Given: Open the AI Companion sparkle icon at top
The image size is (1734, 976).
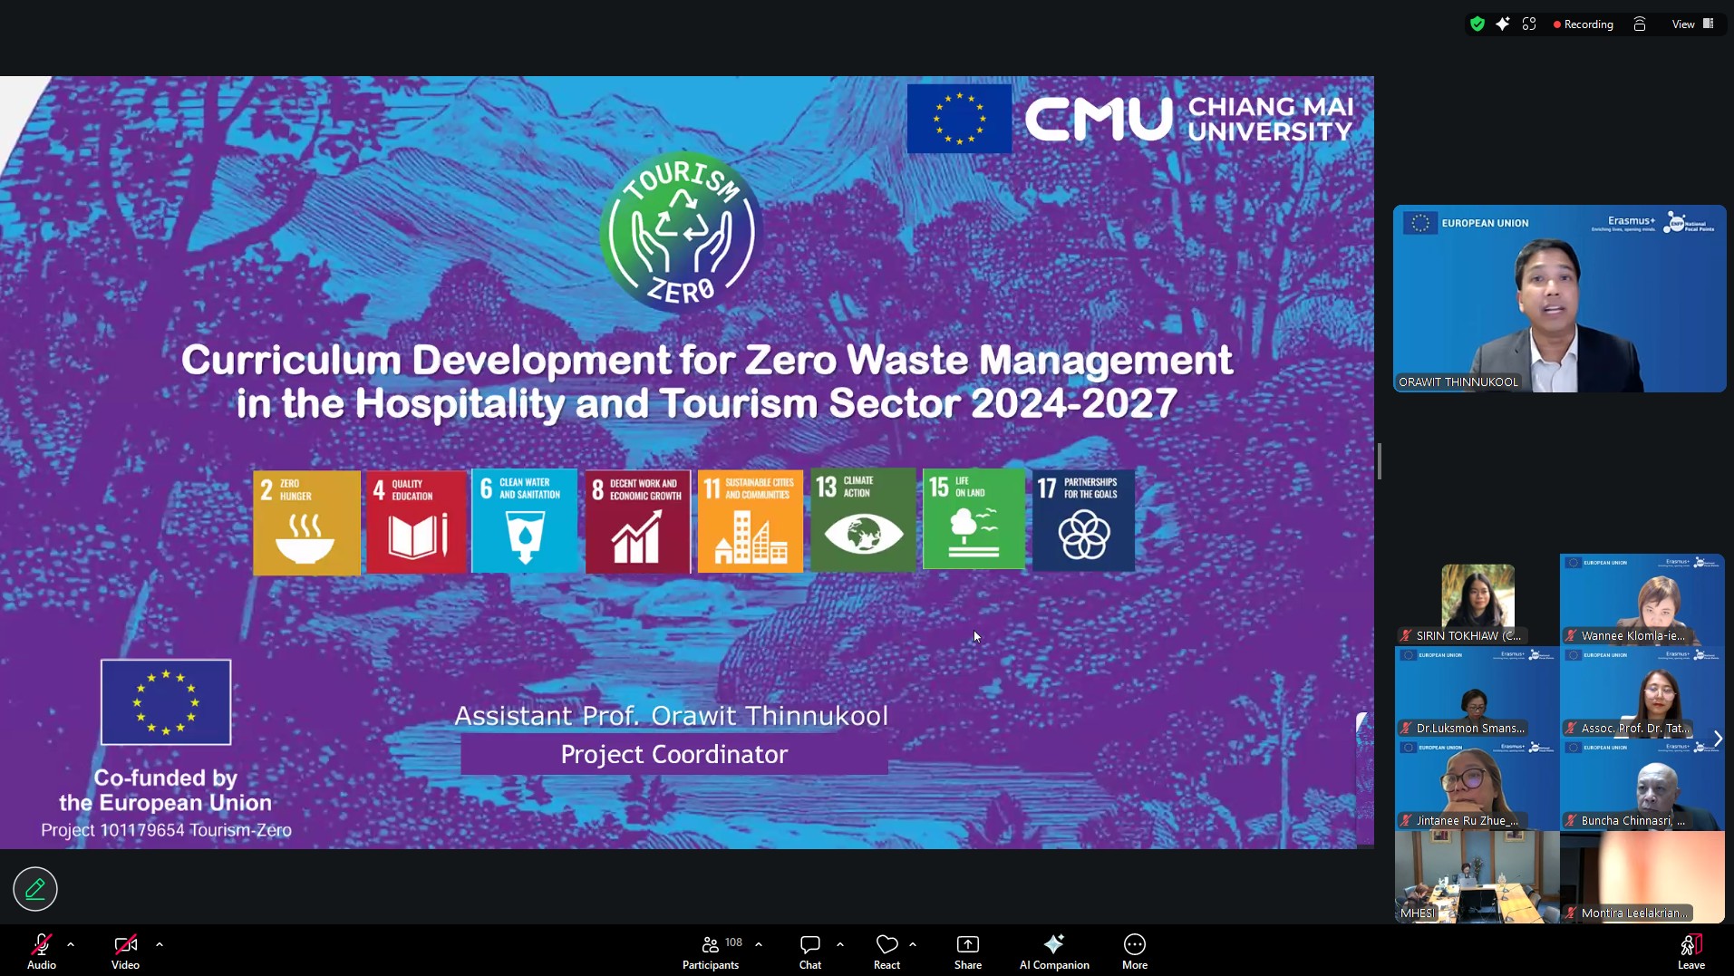Looking at the screenshot, I should point(1503,24).
